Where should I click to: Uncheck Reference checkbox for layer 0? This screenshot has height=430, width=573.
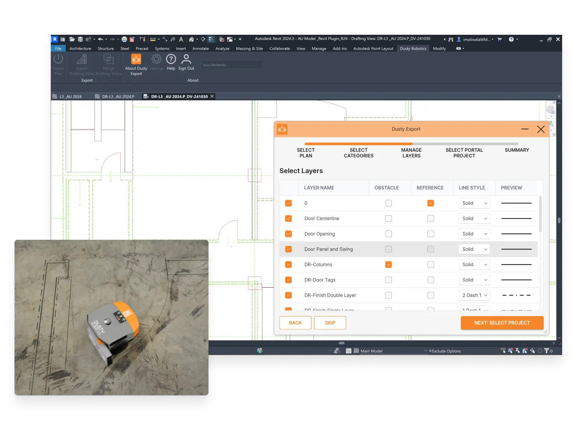tap(430, 203)
